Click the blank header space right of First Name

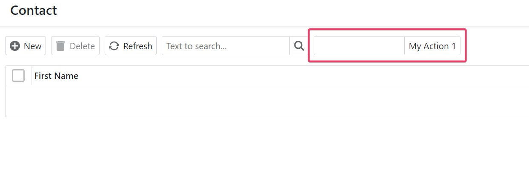click(x=298, y=76)
